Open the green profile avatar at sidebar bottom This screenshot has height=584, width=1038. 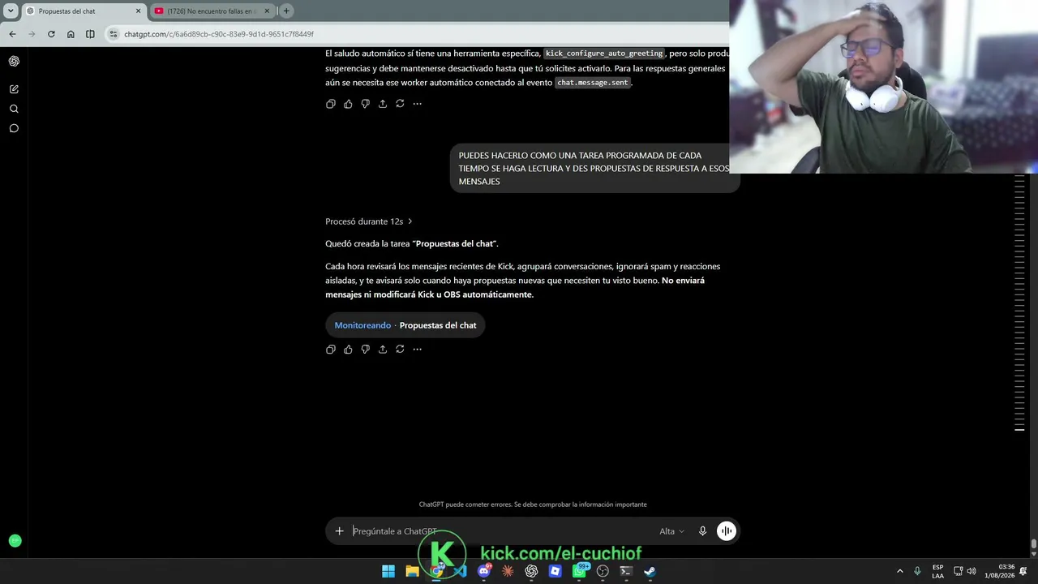[x=15, y=540]
